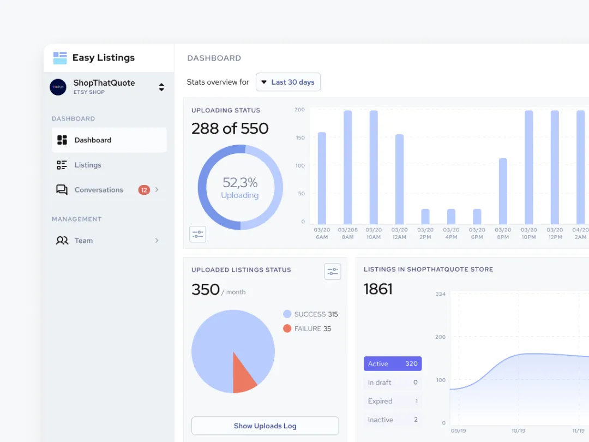Toggle the Failure legend entry

(308, 328)
